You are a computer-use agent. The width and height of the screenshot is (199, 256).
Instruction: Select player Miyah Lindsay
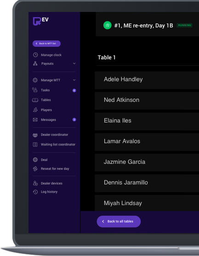pyautogui.click(x=147, y=203)
